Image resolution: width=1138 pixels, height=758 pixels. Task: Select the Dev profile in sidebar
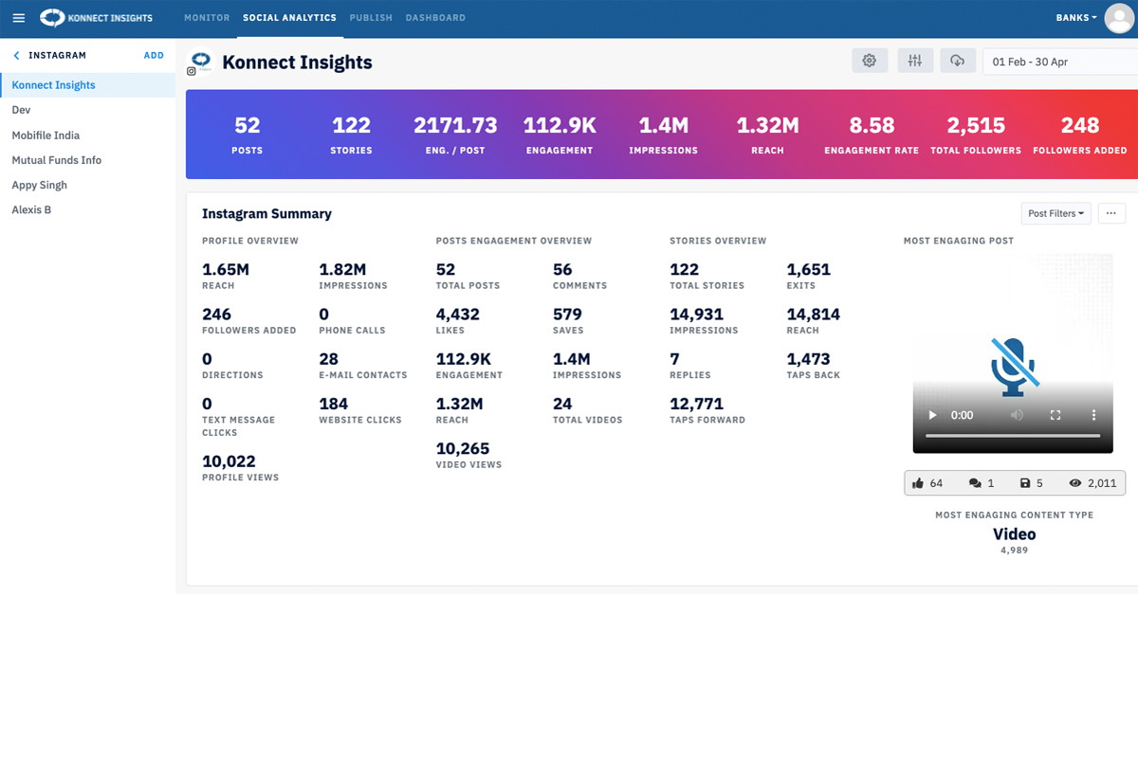87,110
